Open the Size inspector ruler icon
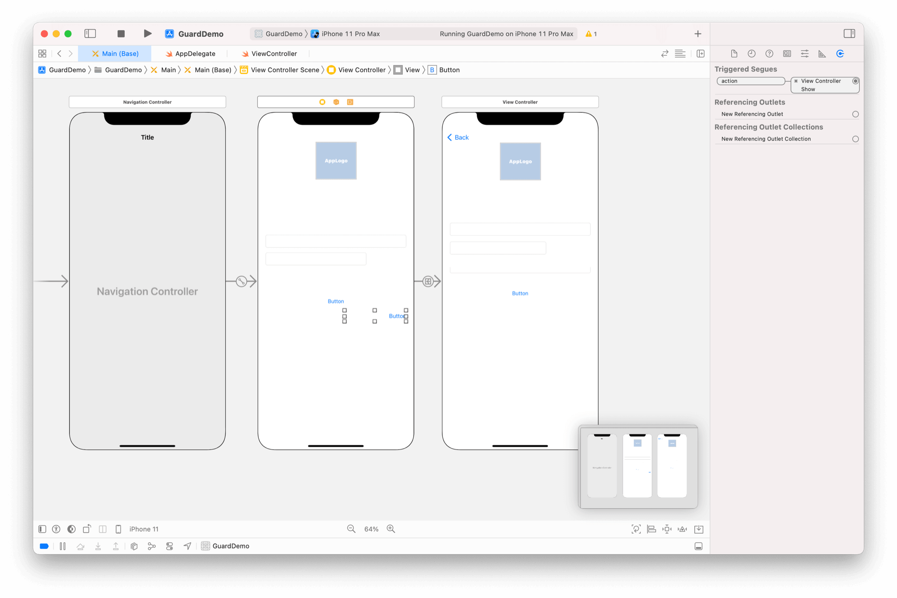 tap(822, 54)
